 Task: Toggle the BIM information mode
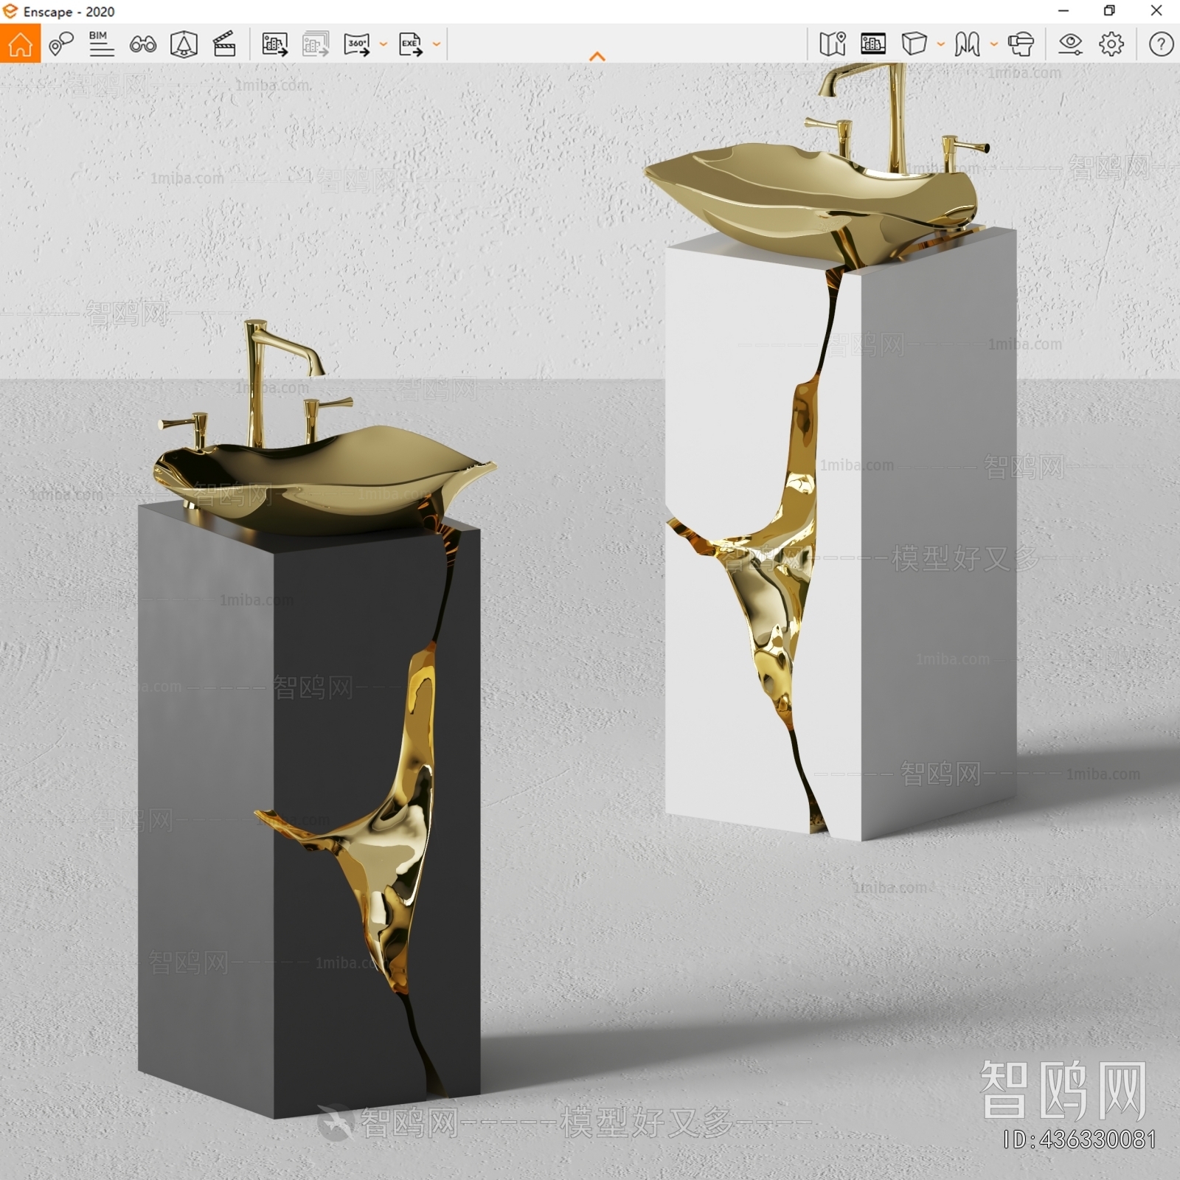coord(101,44)
